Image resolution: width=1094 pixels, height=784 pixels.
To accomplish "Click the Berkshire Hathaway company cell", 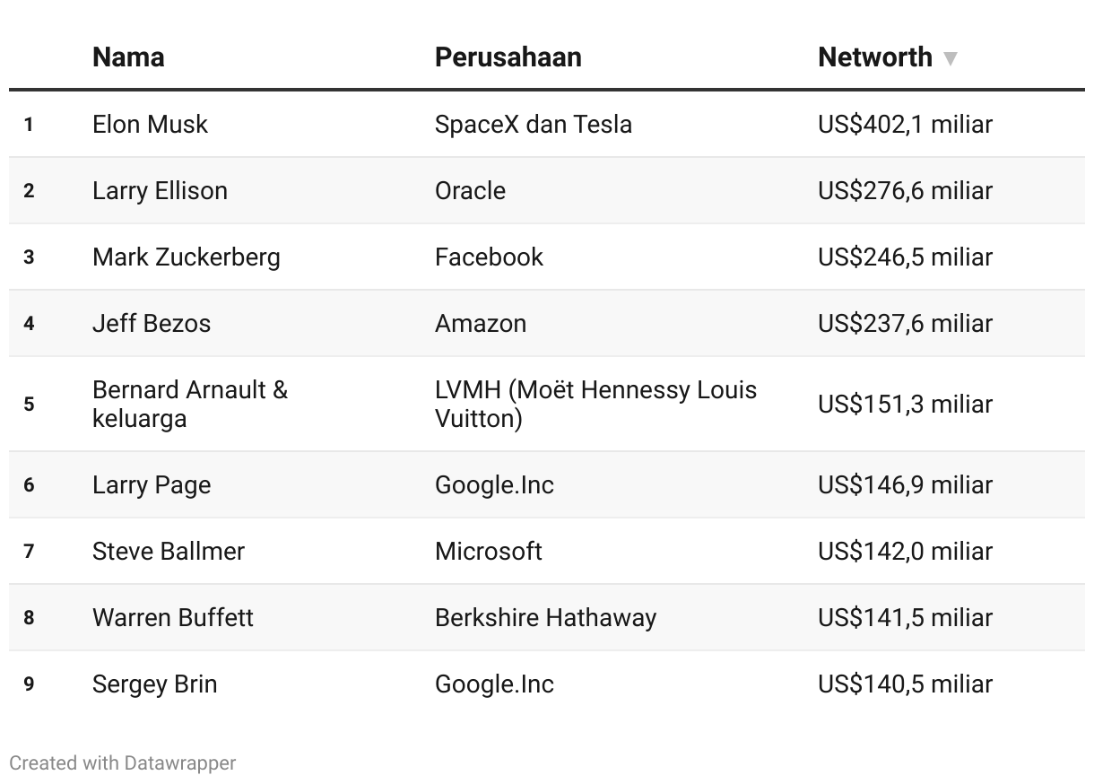I will point(545,617).
